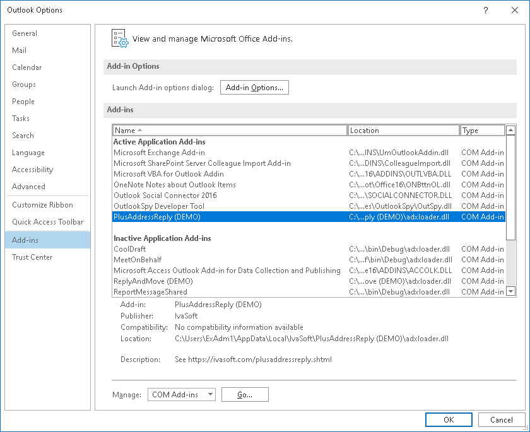This screenshot has width=530, height=432.
Task: Click the Add-ins gear page icon
Action: [120, 38]
